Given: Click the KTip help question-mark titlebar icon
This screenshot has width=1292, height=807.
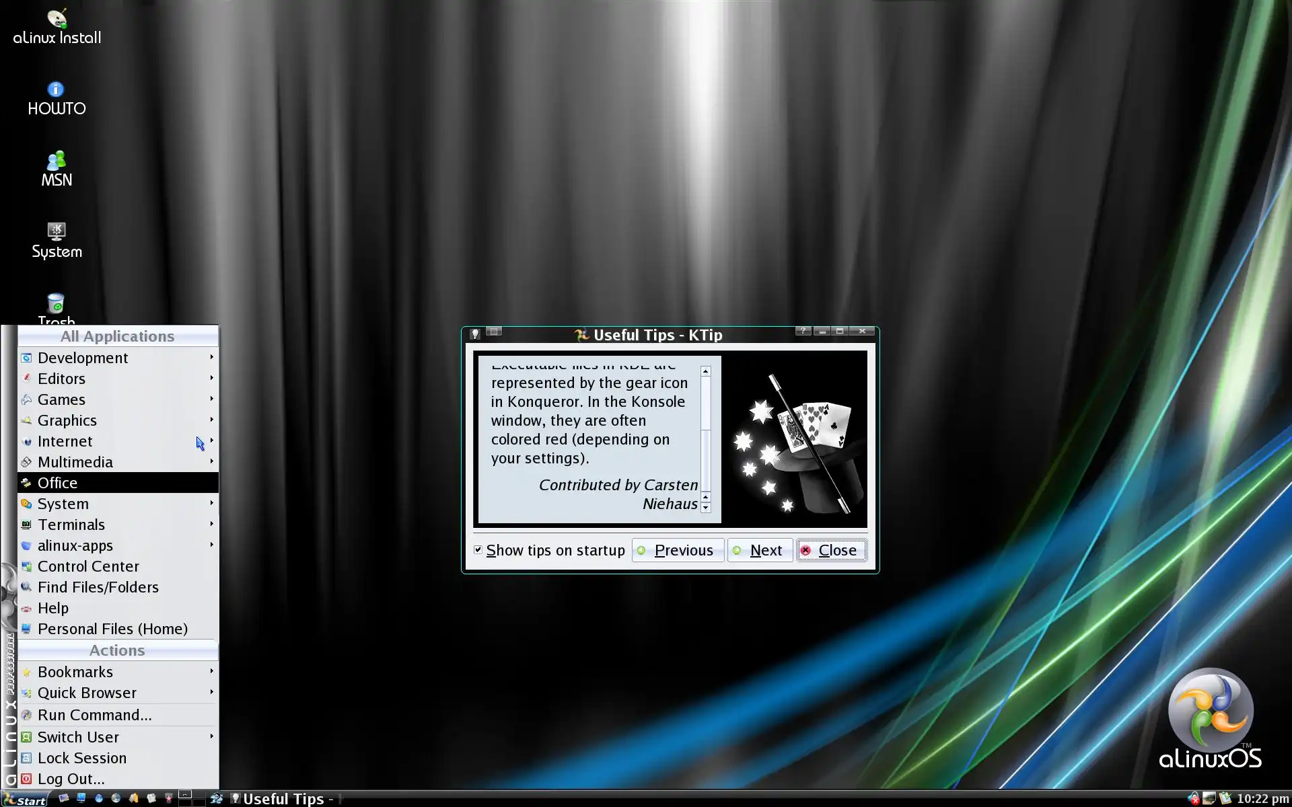Looking at the screenshot, I should tap(803, 331).
